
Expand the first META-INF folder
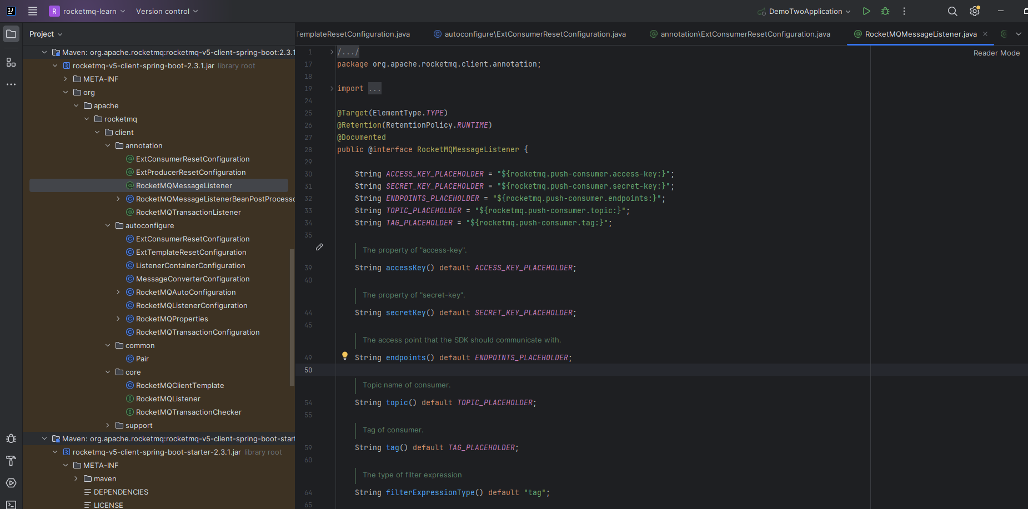click(x=66, y=79)
